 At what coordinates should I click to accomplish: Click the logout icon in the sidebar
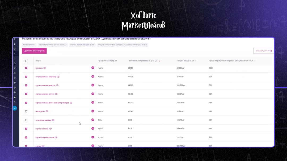point(15,102)
